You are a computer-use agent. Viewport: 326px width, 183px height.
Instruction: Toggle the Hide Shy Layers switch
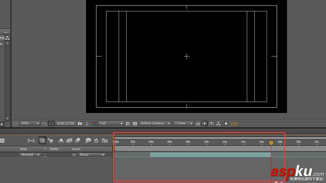[x=61, y=141]
